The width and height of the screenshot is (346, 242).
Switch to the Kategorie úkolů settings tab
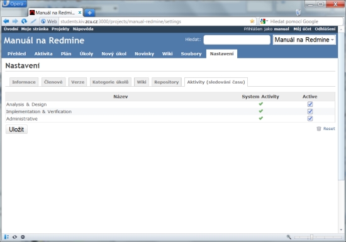coord(110,82)
